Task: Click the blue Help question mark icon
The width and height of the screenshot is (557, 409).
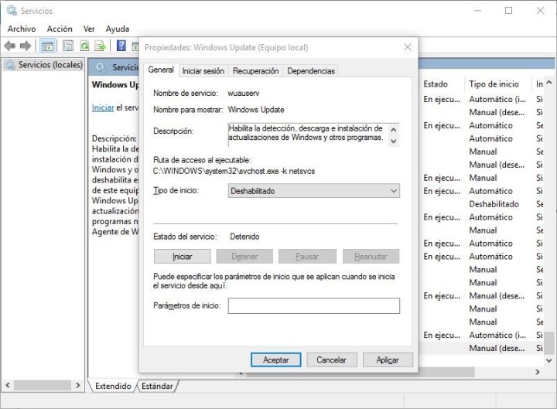Action: (121, 46)
